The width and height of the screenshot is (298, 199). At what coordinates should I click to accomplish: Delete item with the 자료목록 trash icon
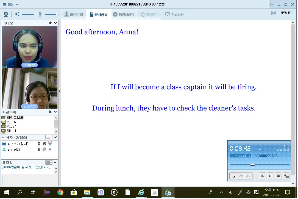50,112
